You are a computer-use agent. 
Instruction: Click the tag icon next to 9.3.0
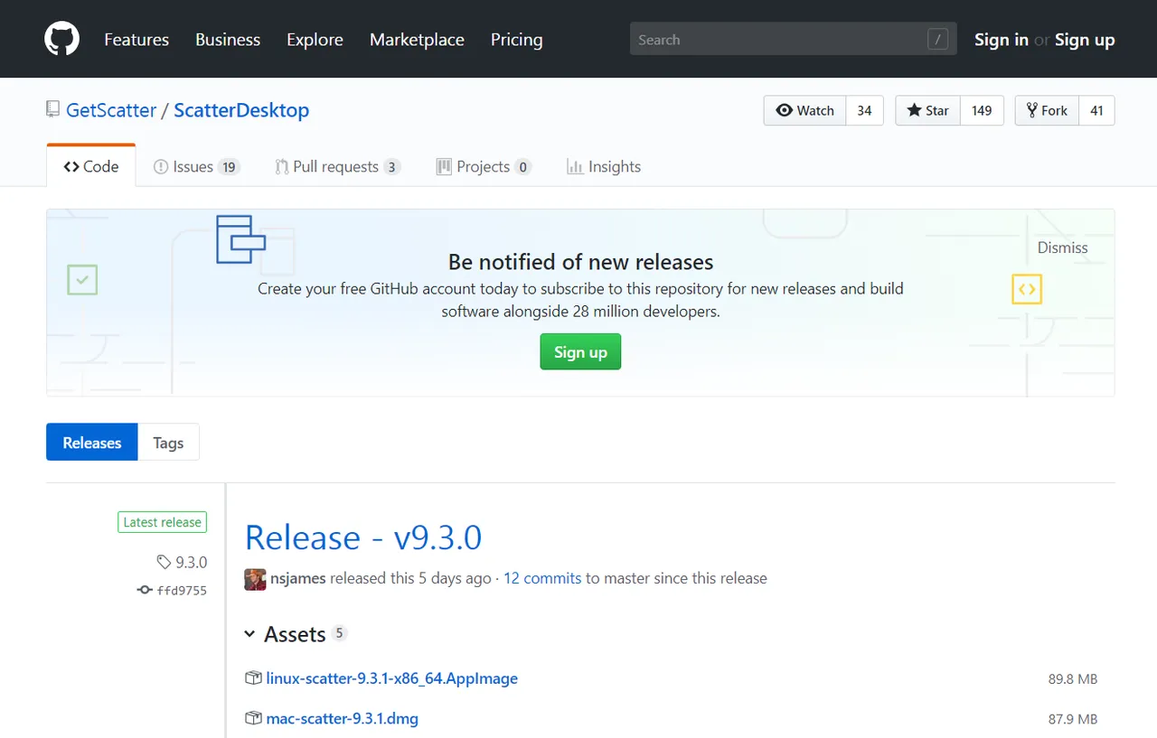tap(164, 562)
